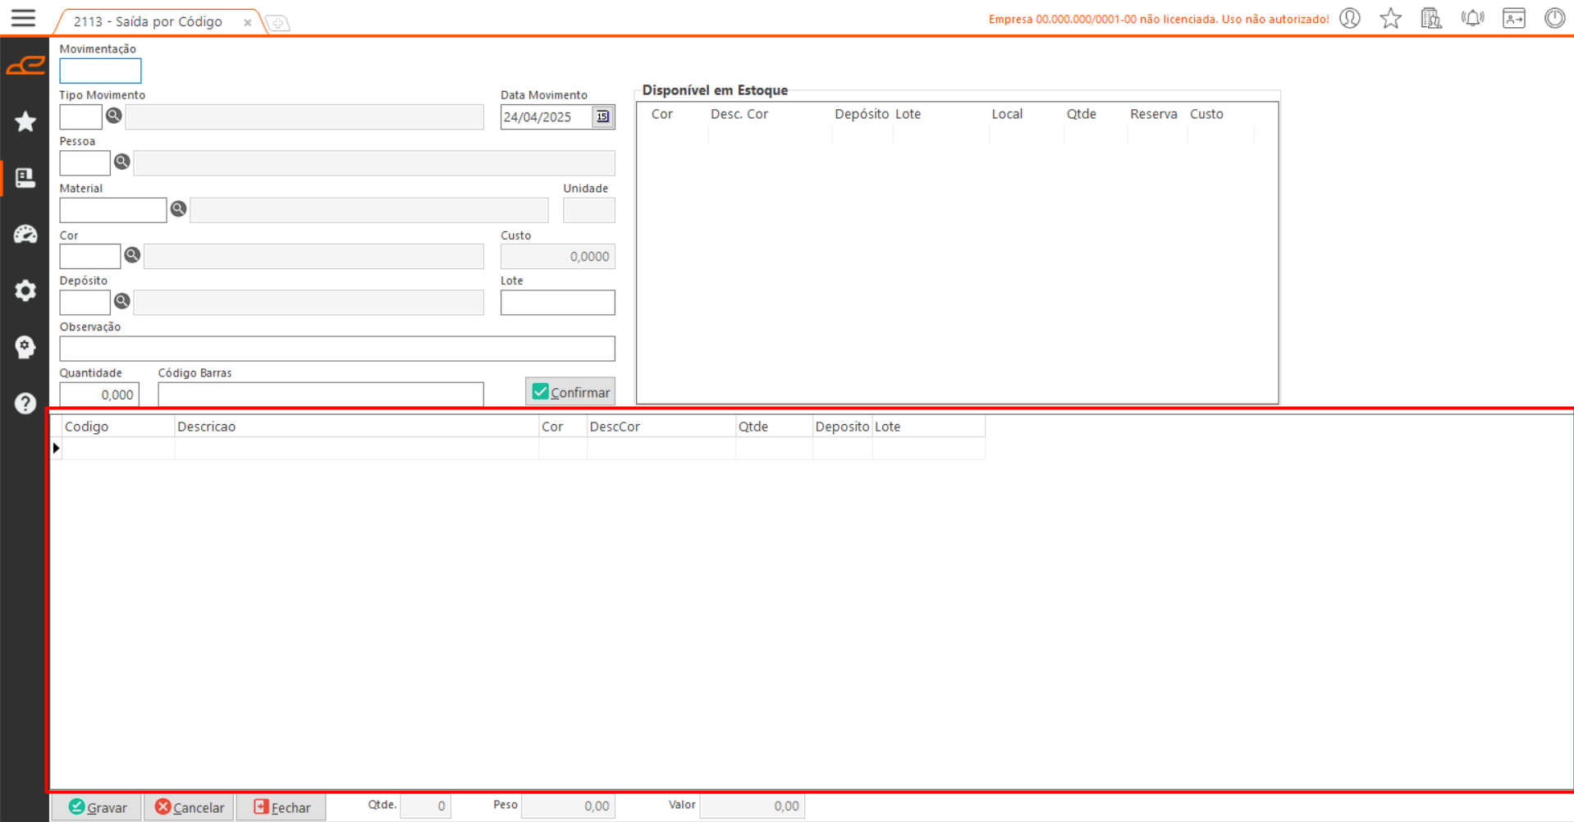
Task: Click the Descricao column header in grid
Action: pyautogui.click(x=355, y=427)
